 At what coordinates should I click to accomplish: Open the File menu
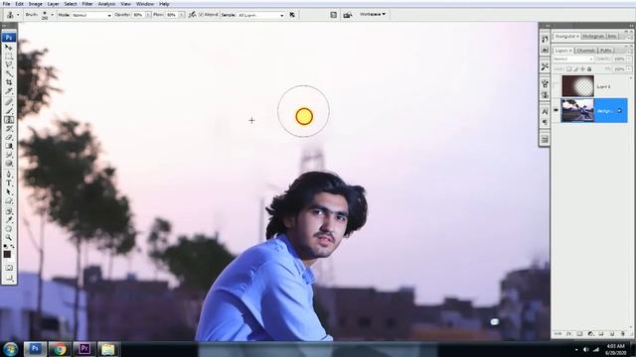click(7, 4)
